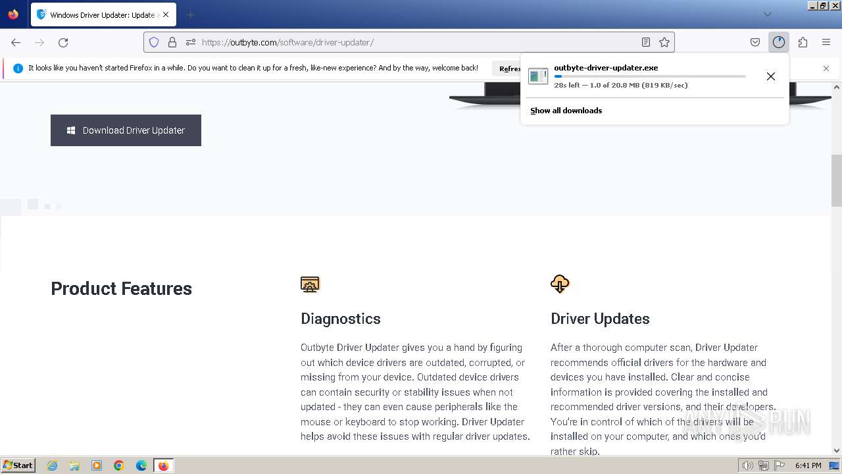
Task: List all tabs dropdown arrow
Action: 768,14
